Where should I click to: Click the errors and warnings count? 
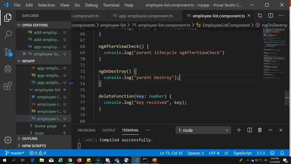tap(38, 153)
